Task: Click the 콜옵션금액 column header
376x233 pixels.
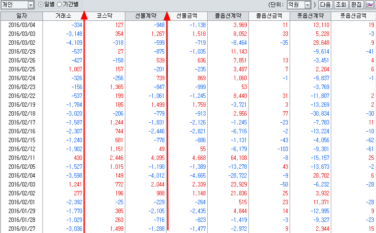Action: click(269, 16)
